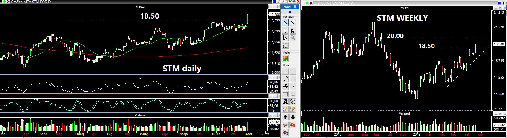Click the 'Grafico MTA.STM EOD W' window title
This screenshot has height=138, width=507.
334,3
